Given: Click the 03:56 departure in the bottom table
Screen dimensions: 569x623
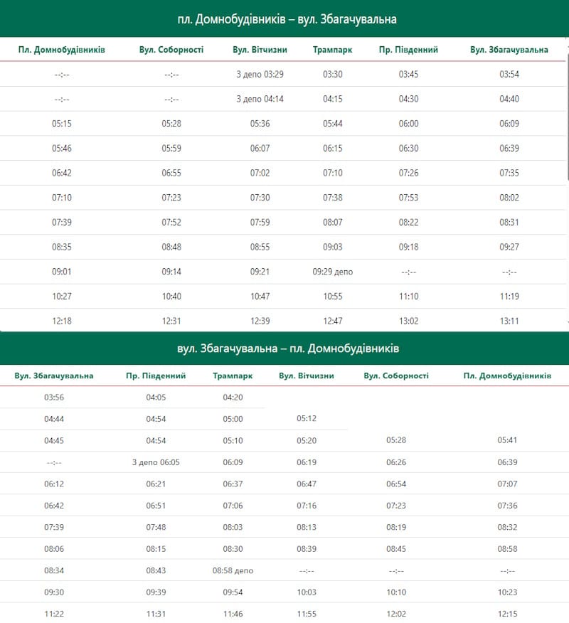Looking at the screenshot, I should [54, 398].
